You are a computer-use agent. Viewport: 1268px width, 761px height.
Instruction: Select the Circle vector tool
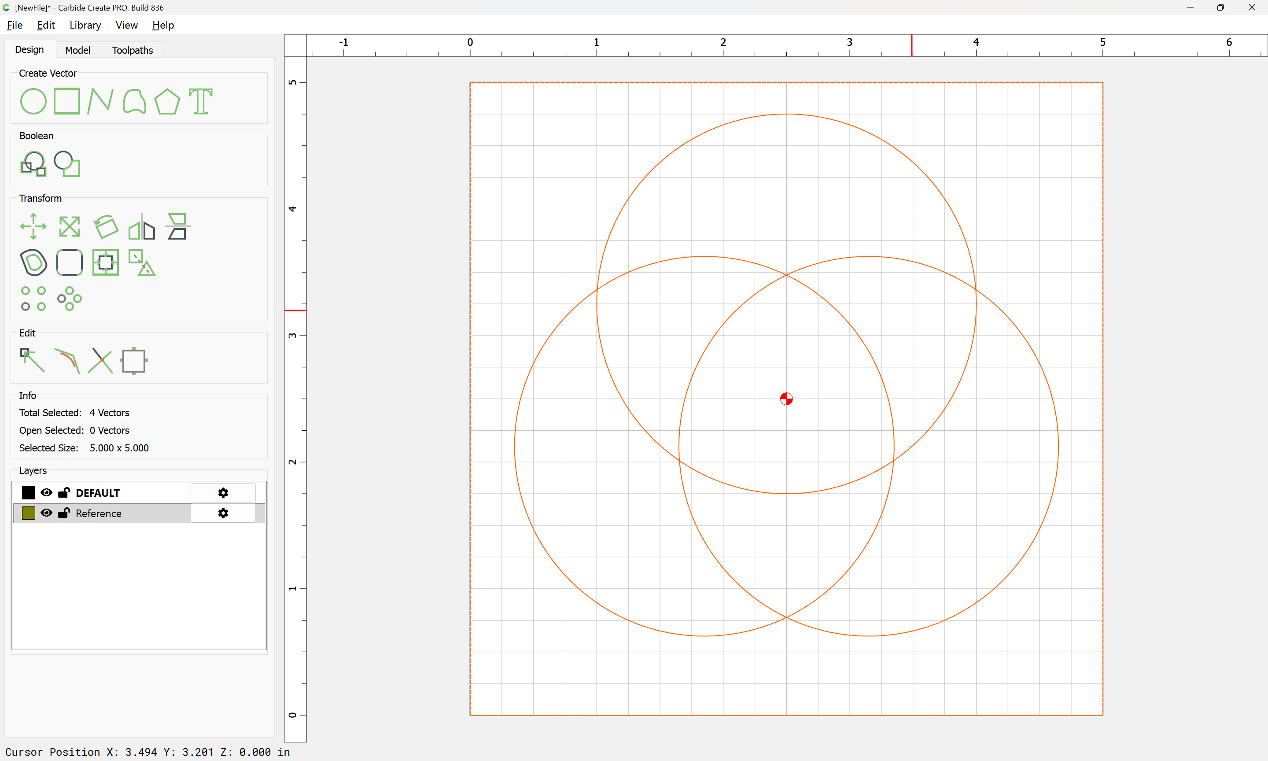click(x=33, y=101)
